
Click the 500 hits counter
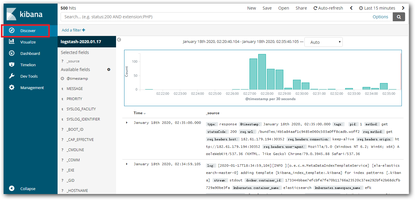68,8
